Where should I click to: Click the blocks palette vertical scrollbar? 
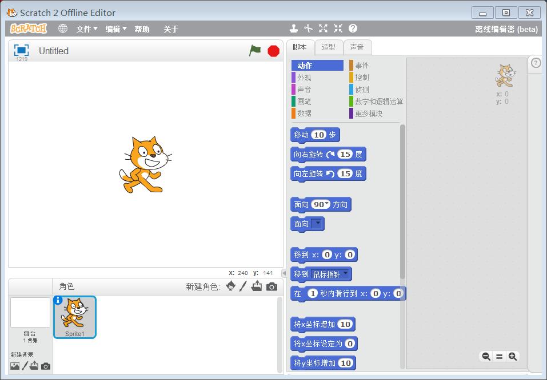(402, 201)
